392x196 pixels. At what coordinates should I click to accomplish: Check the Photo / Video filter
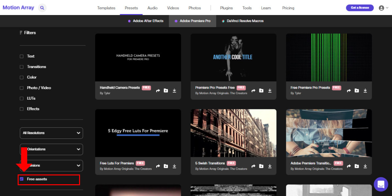pos(22,88)
